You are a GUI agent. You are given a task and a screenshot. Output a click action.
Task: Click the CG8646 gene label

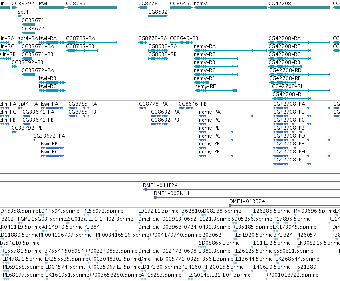[x=179, y=4]
